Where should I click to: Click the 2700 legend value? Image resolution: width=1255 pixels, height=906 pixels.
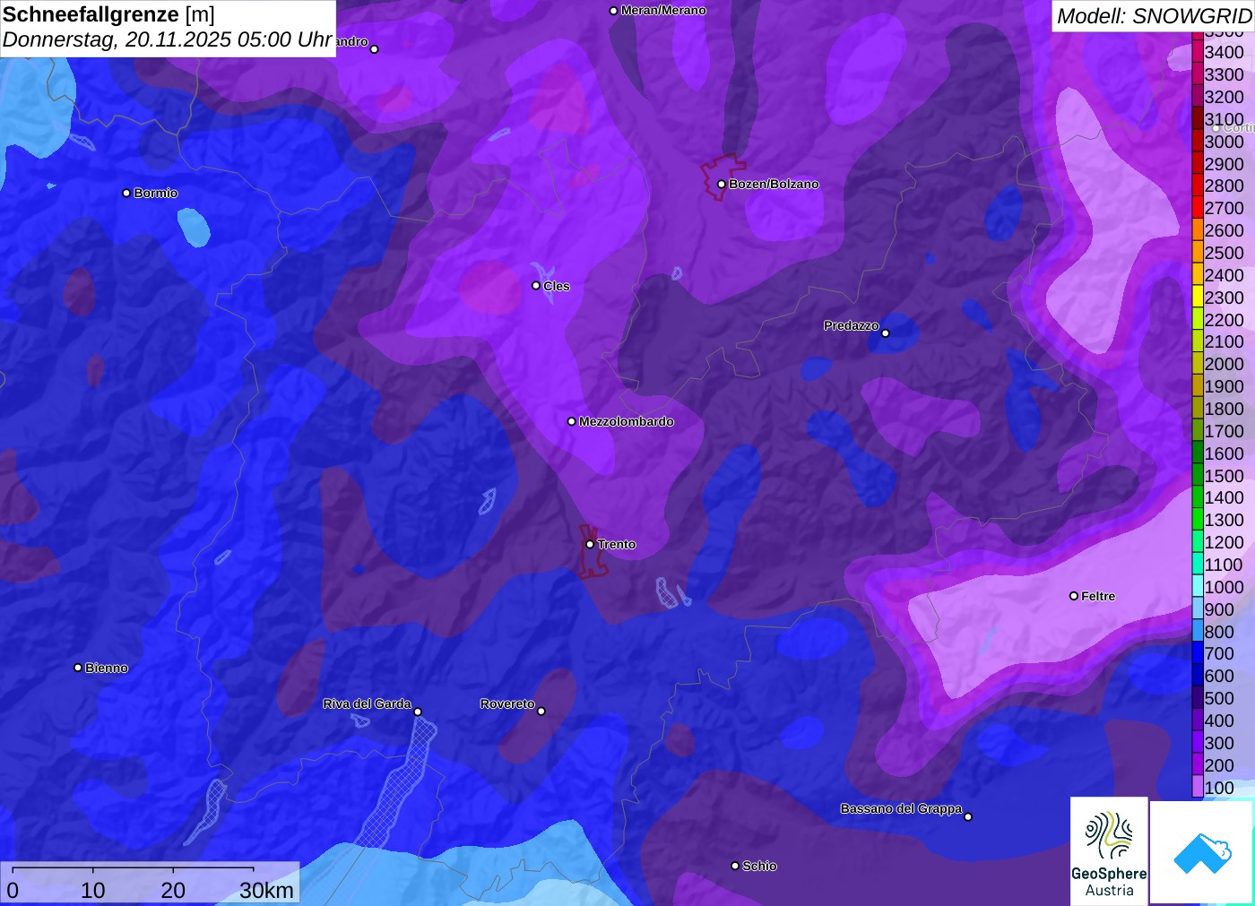(x=1225, y=208)
